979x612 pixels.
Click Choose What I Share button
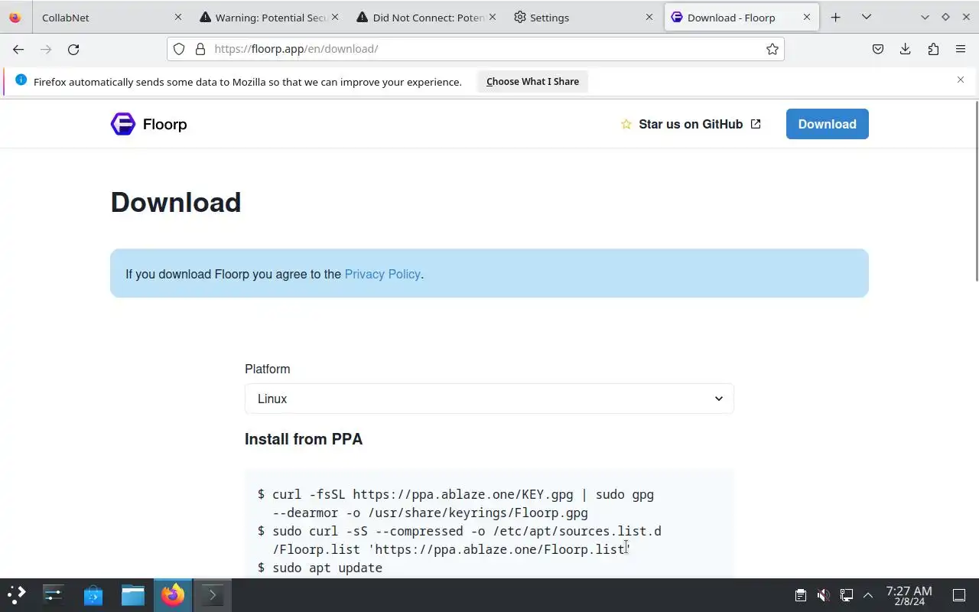532,81
